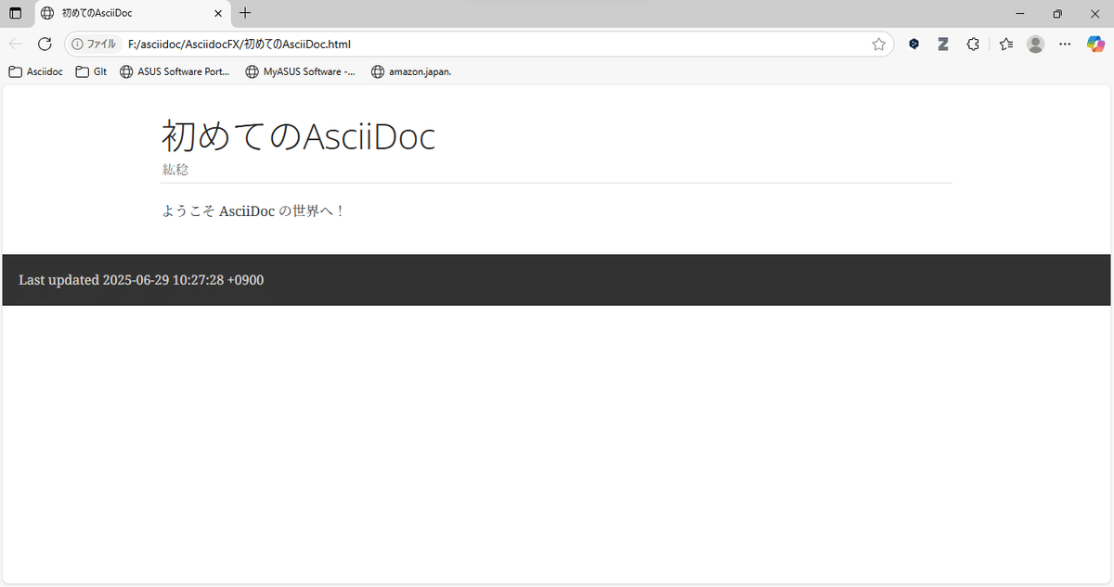
Task: Open the ASUS Software Port bookmark
Action: (175, 71)
